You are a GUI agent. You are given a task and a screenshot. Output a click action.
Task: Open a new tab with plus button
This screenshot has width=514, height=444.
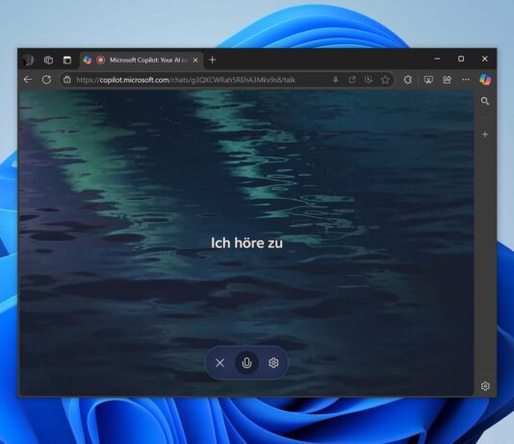pyautogui.click(x=213, y=60)
